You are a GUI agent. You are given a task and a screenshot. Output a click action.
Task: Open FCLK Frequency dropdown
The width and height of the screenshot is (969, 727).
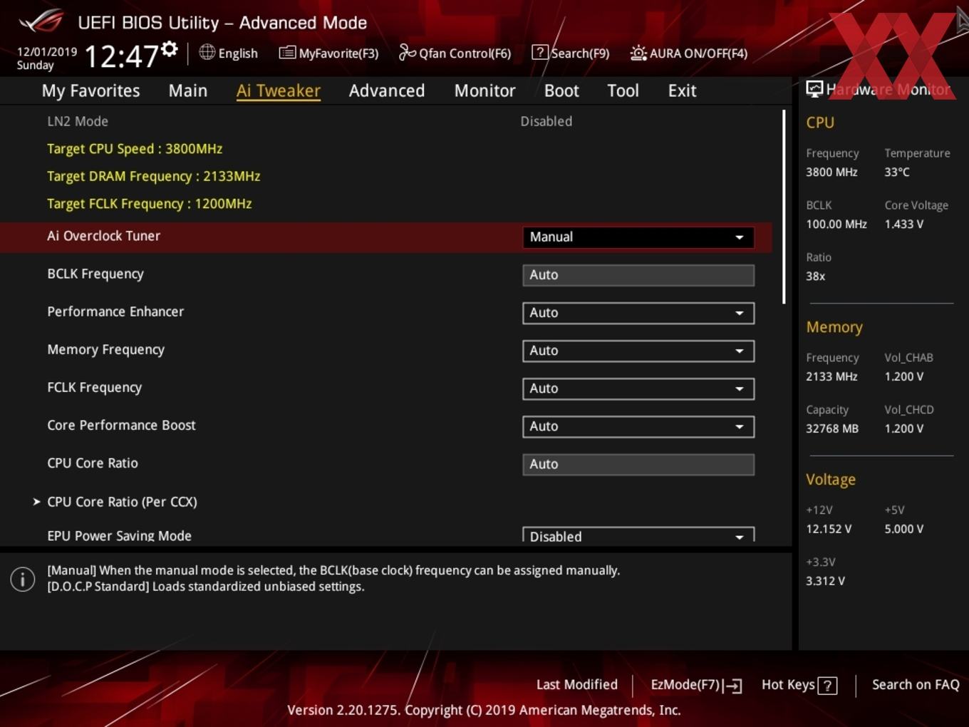(638, 388)
